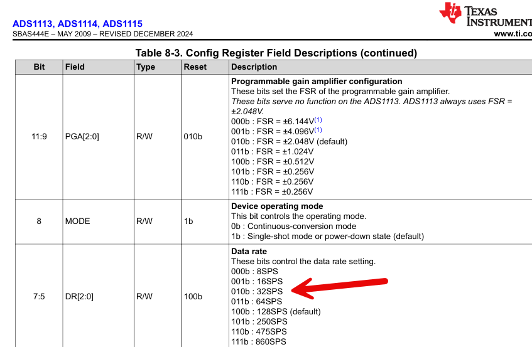
Task: Click document ID text SBAS444E – MAY 2009
Action: coord(52,34)
